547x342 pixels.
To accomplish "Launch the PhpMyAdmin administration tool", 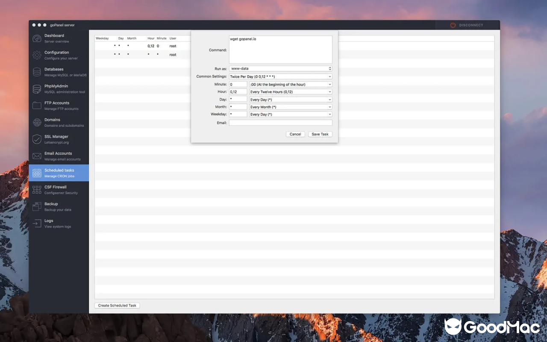I will 36,88.
